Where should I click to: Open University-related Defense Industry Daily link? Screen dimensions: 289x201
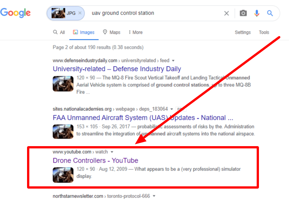(x=117, y=69)
